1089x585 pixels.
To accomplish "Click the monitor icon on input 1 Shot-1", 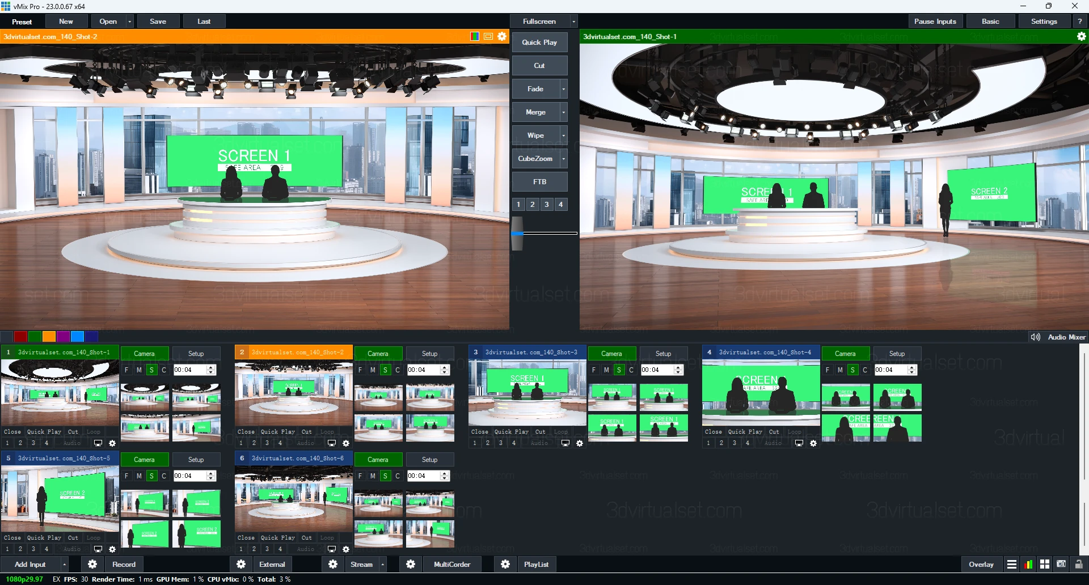I will [x=98, y=443].
